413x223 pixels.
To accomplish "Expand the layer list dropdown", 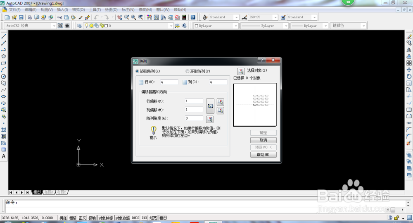I will 171,26.
